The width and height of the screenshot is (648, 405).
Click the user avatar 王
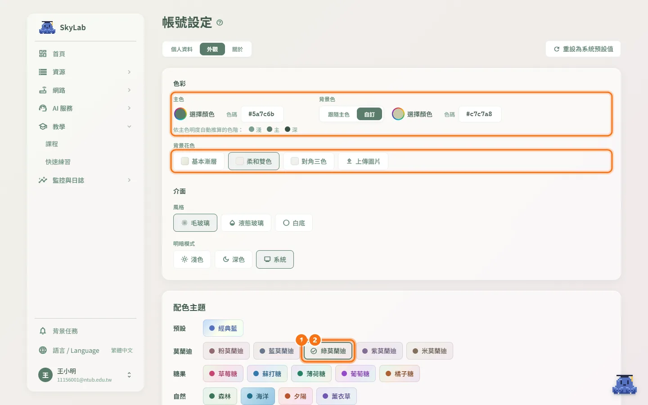pos(45,375)
